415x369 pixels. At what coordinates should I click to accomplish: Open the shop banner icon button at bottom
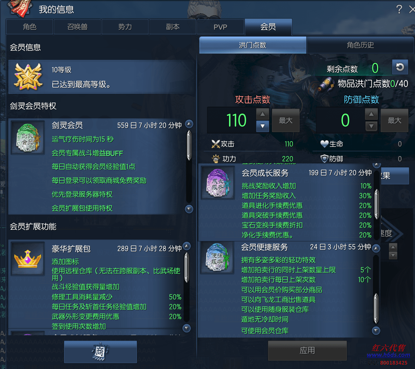pyautogui.click(x=100, y=352)
